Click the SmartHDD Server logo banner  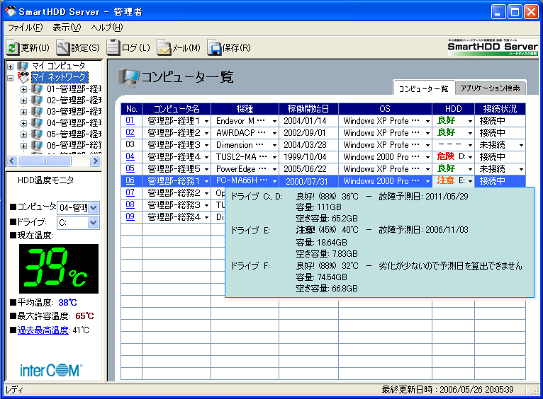click(x=493, y=47)
